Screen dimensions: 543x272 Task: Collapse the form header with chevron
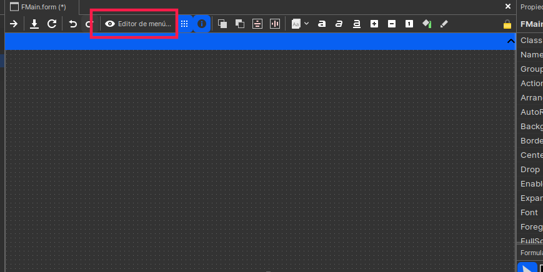click(511, 41)
